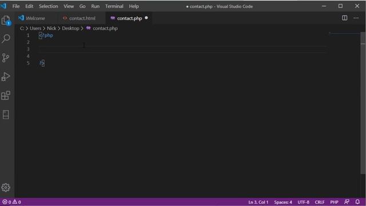The height and width of the screenshot is (206, 366).
Task: Expand the C: breadcrumb
Action: 22,28
